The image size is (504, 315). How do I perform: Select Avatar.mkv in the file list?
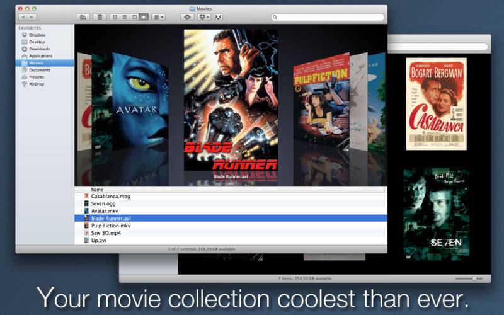231,211
